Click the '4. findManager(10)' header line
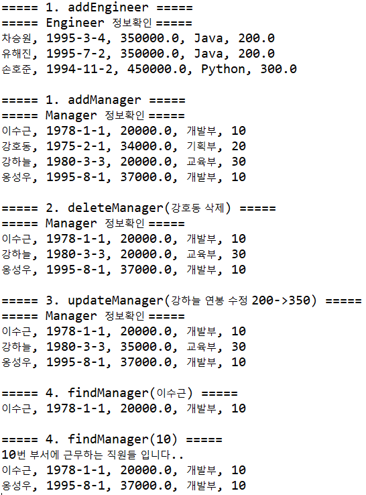 click(x=112, y=439)
